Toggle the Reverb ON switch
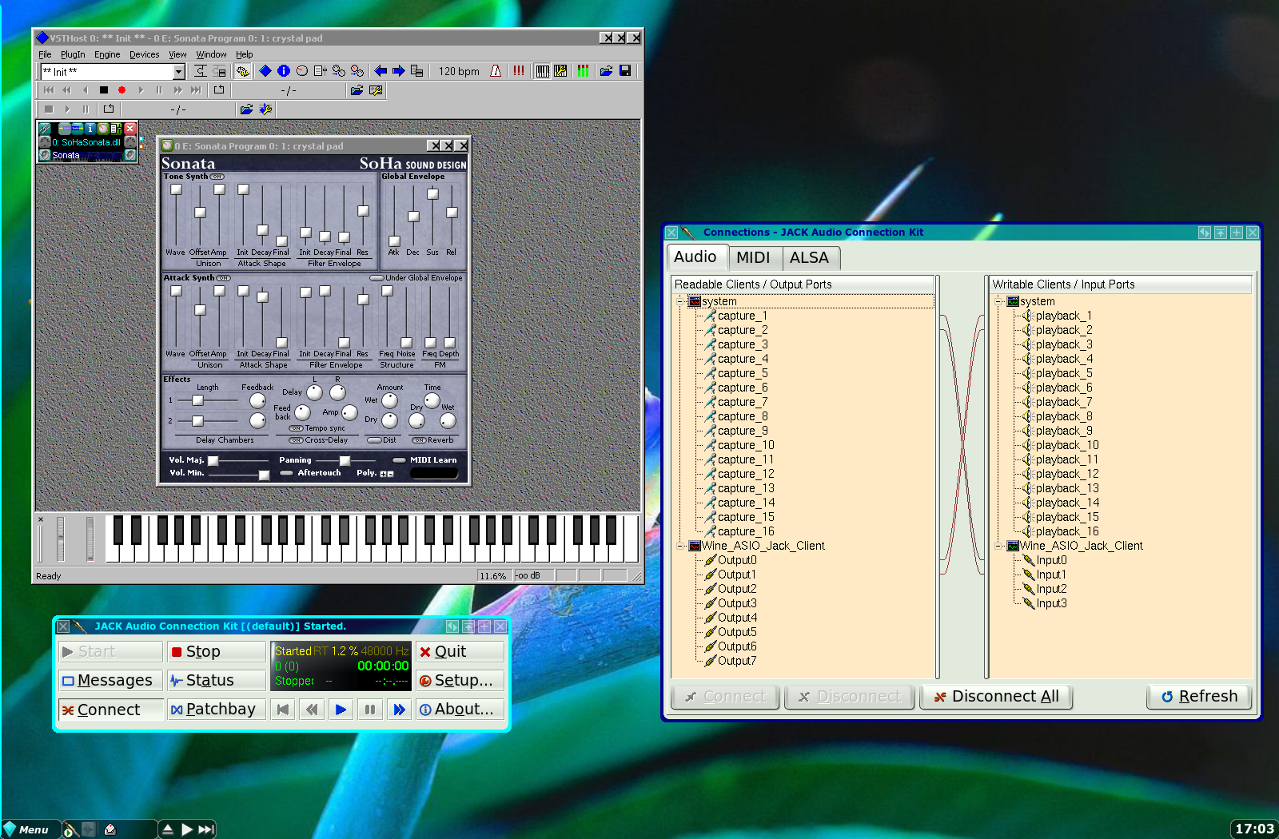Screen dimensions: 1279x839 coord(419,440)
